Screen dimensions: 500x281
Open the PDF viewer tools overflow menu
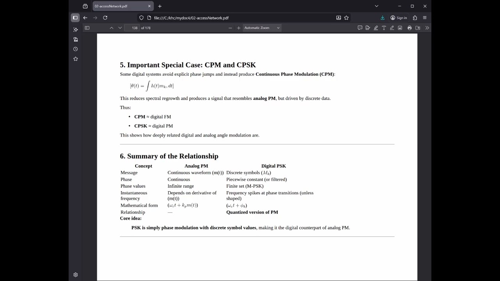coord(427,28)
